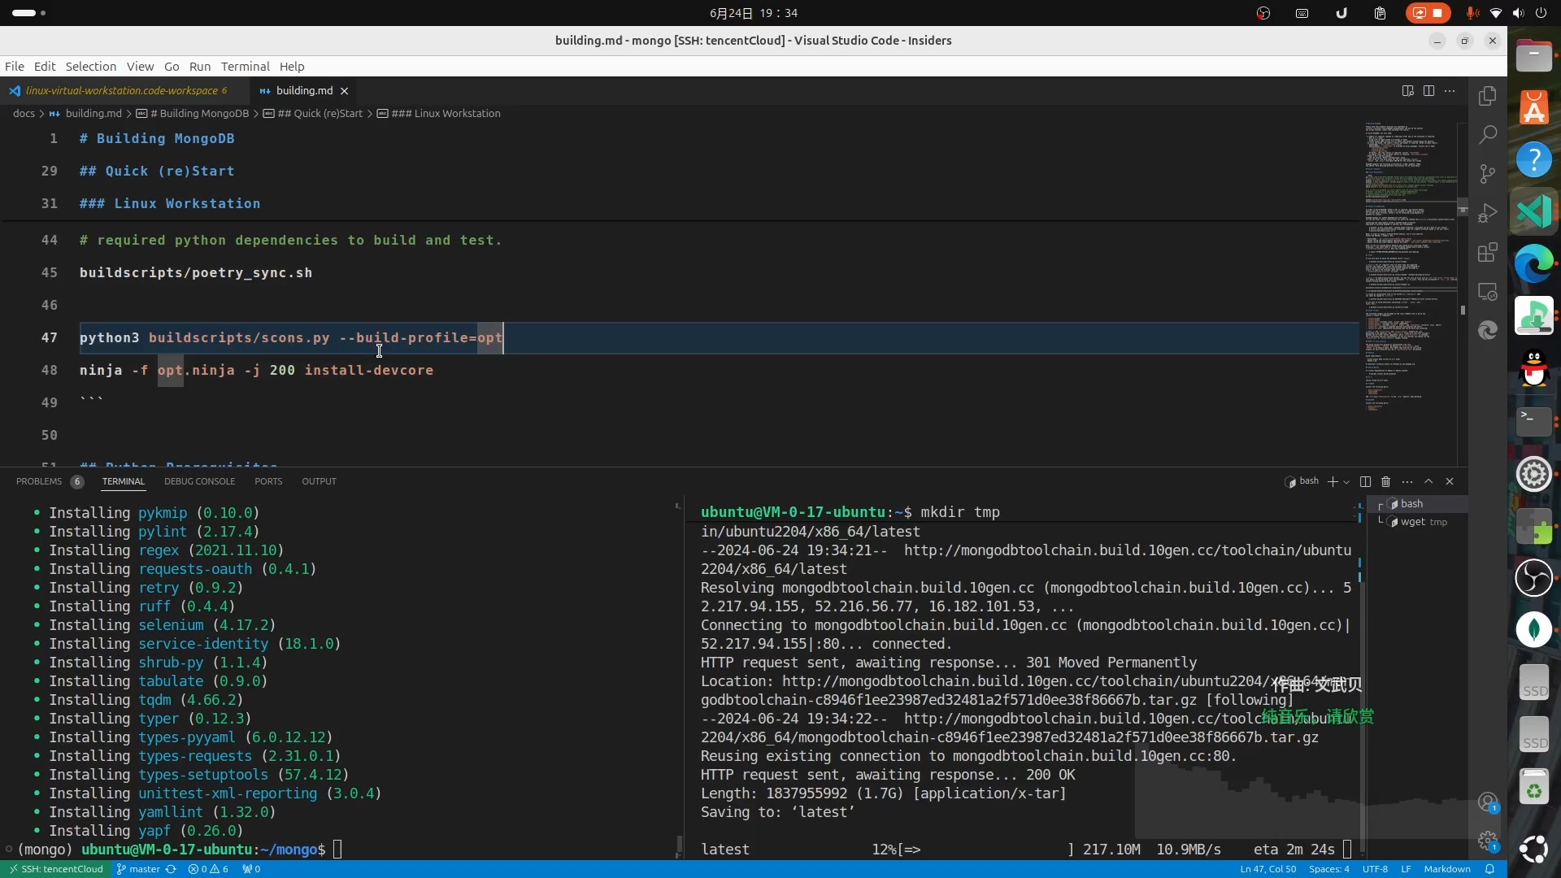1561x878 pixels.
Task: Open launch profile dropdown next to plus
Action: pos(1346,482)
